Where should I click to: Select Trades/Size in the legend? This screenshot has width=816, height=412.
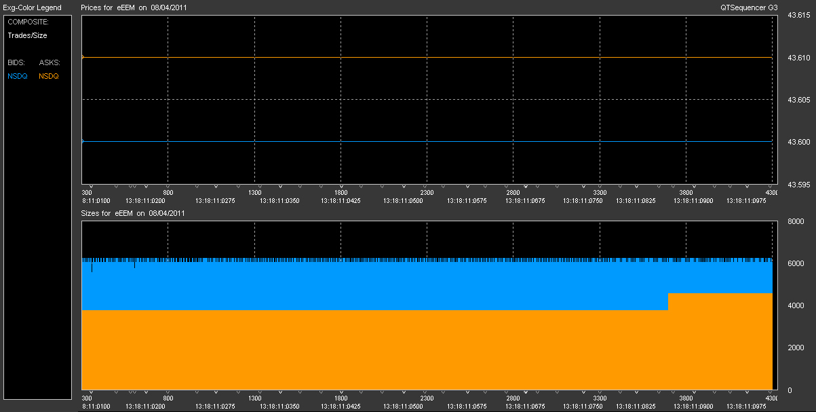click(27, 35)
